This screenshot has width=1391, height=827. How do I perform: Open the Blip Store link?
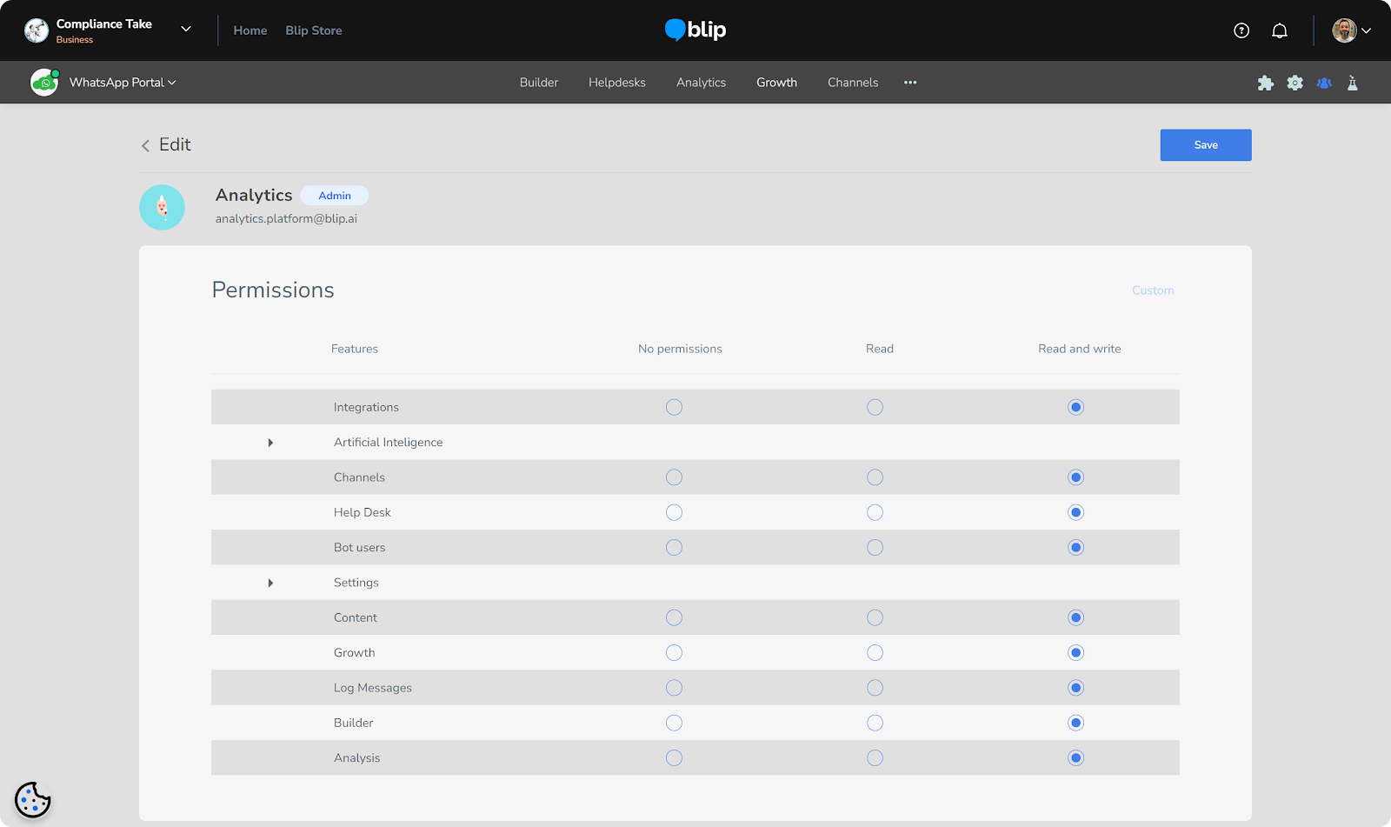click(x=314, y=30)
